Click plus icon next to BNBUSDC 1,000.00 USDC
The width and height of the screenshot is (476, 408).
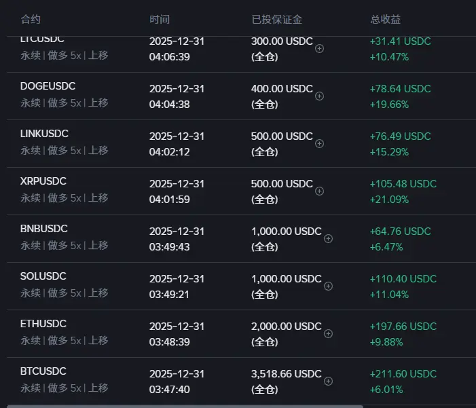[329, 238]
